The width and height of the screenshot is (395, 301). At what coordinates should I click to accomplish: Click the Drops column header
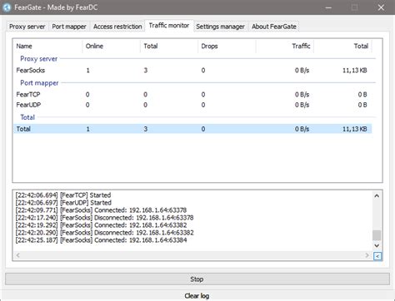coord(227,46)
